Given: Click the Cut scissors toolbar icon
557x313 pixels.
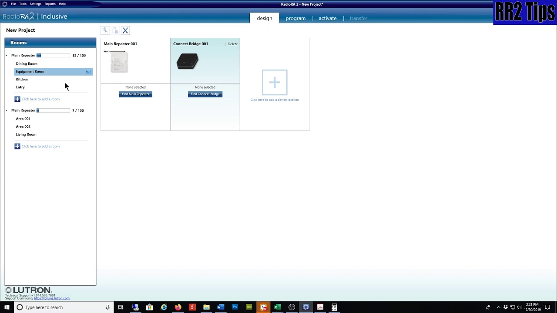Looking at the screenshot, I should [x=104, y=30].
